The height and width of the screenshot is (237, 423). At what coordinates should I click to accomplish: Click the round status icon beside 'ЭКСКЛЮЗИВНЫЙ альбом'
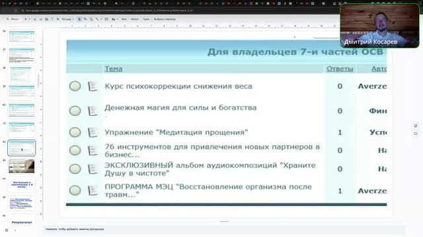(75, 169)
